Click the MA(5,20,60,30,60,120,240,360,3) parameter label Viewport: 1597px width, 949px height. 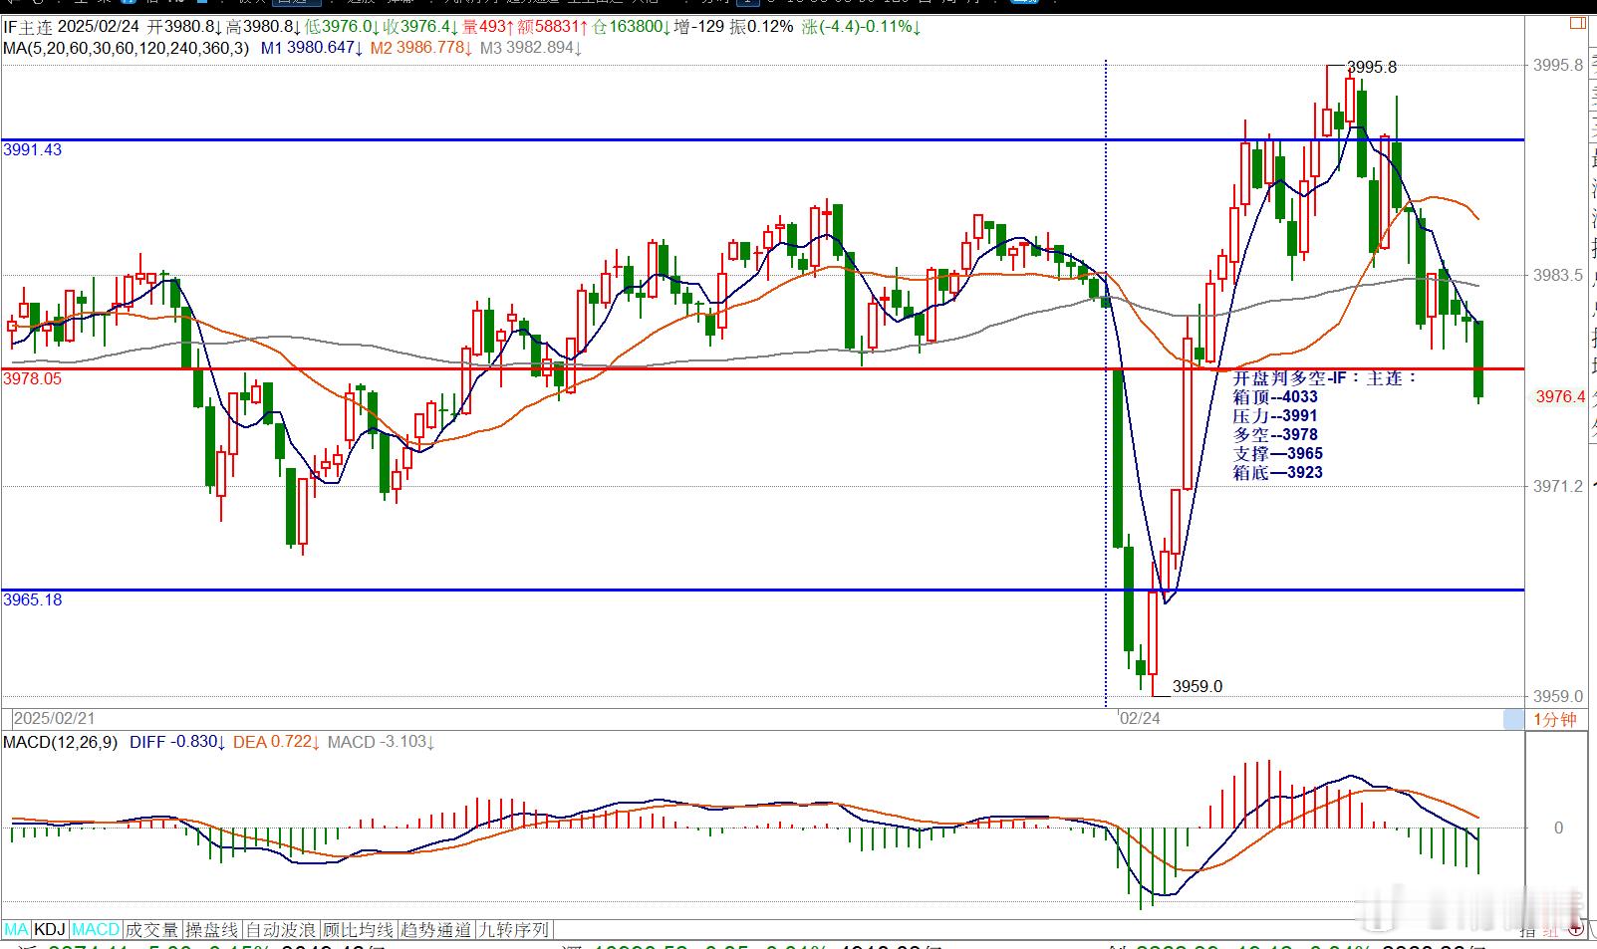[x=127, y=47]
